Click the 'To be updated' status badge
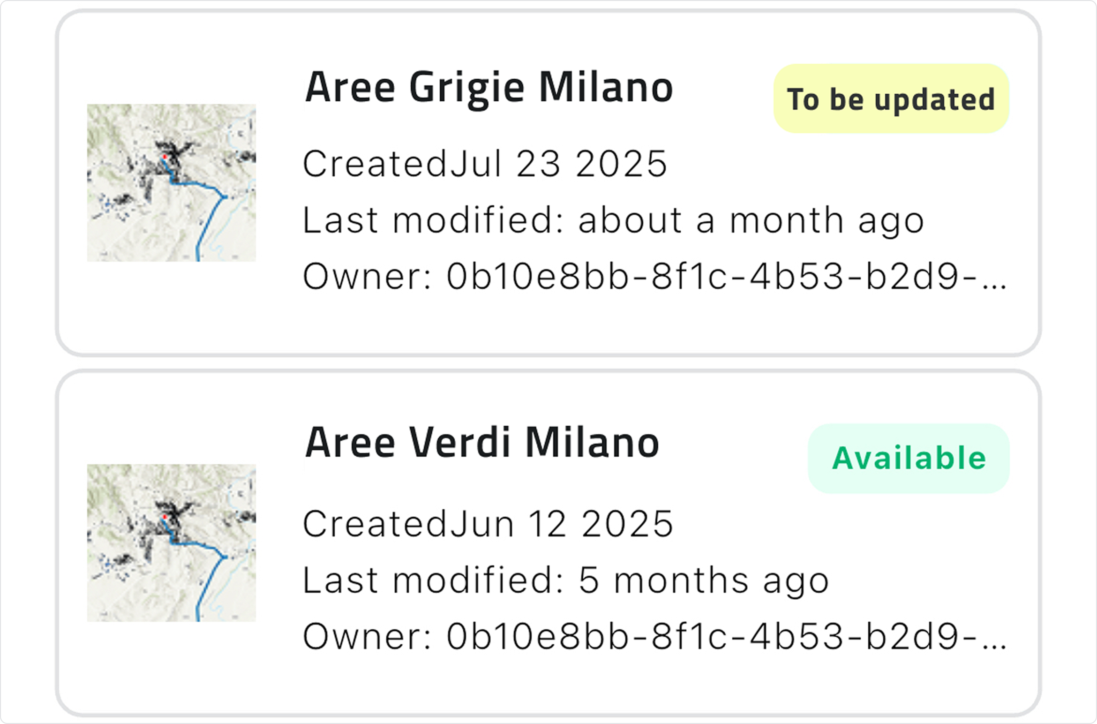The width and height of the screenshot is (1097, 724). (891, 99)
